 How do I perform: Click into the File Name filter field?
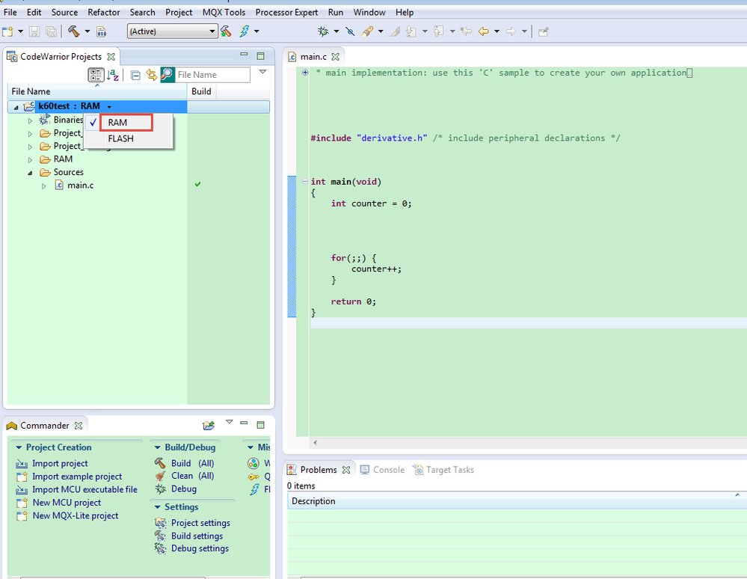tap(212, 75)
